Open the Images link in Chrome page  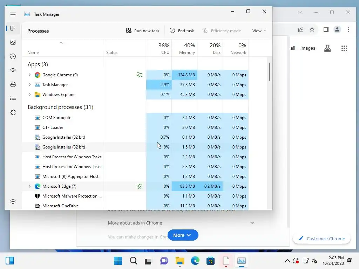click(308, 48)
